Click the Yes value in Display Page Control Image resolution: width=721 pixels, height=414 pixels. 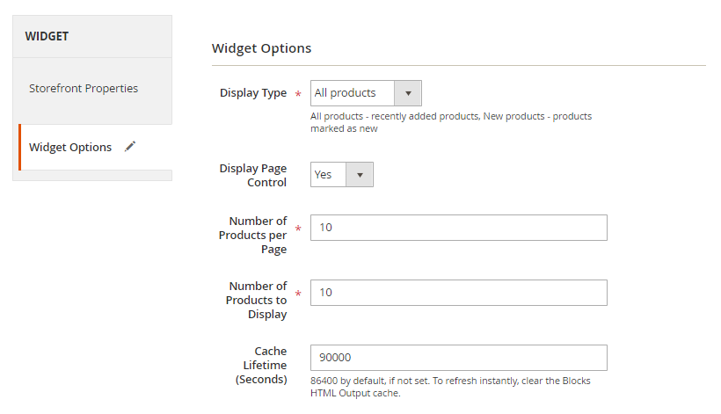pyautogui.click(x=327, y=175)
